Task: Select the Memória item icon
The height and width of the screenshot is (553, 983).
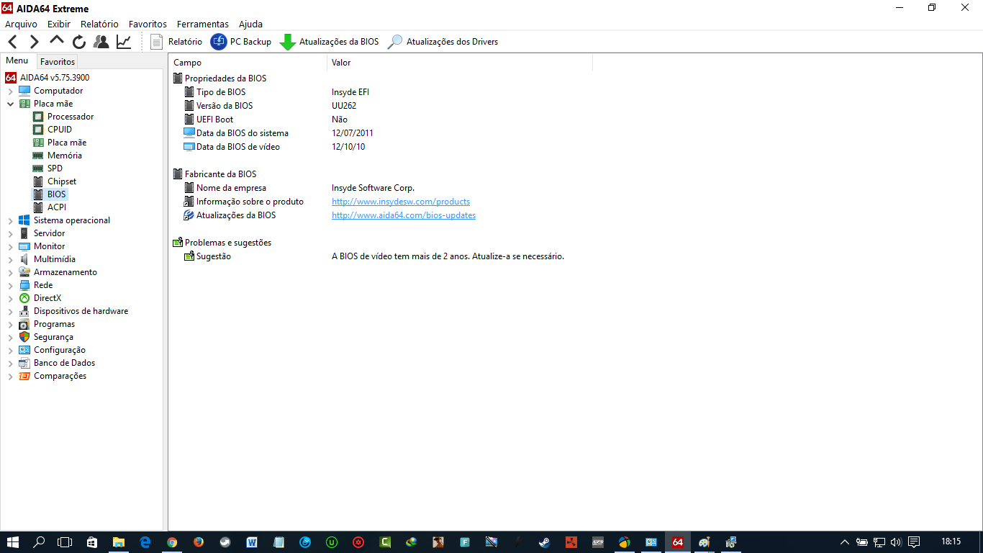Action: point(38,156)
